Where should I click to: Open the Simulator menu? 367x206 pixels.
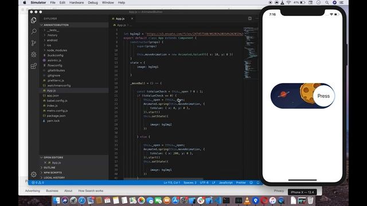(38, 2)
